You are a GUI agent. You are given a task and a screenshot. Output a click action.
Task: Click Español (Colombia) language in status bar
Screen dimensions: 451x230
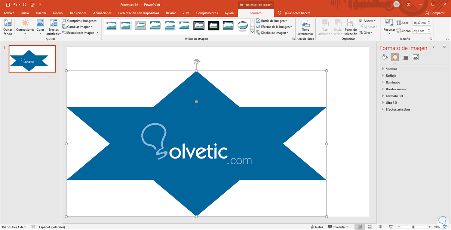tap(52, 227)
